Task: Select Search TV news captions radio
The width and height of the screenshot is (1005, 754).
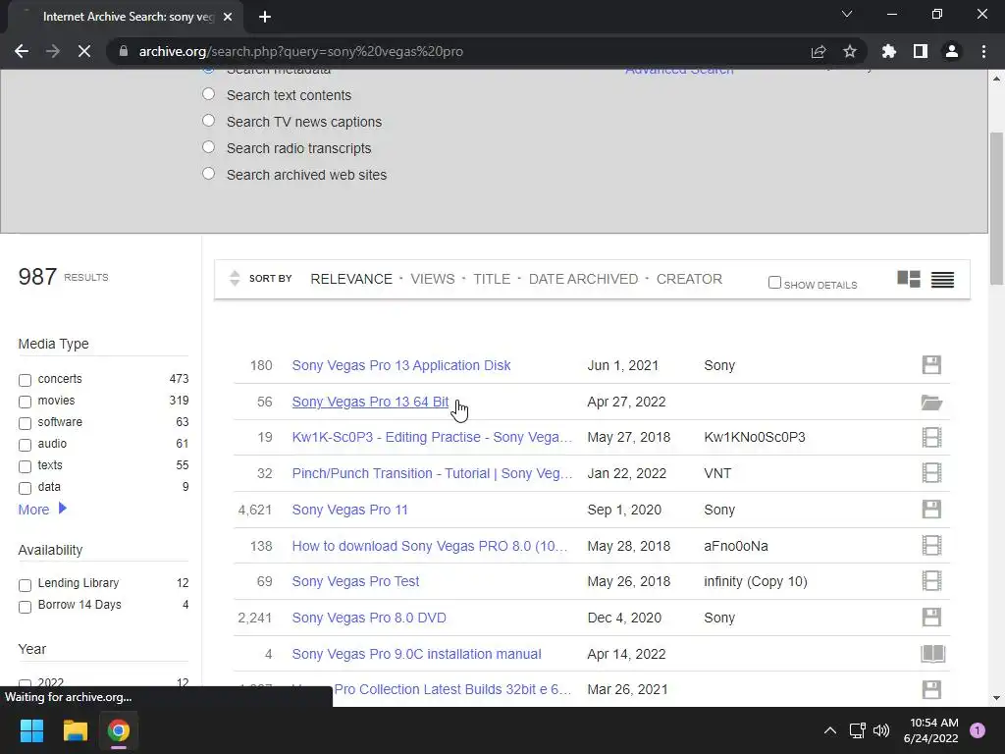Action: (x=208, y=121)
